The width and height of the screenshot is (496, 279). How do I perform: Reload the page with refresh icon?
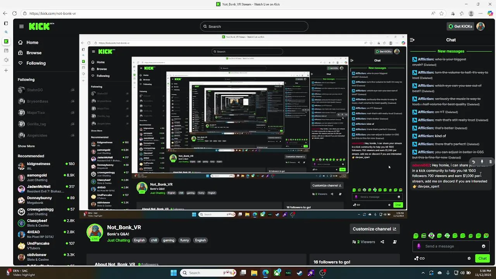click(x=14, y=13)
